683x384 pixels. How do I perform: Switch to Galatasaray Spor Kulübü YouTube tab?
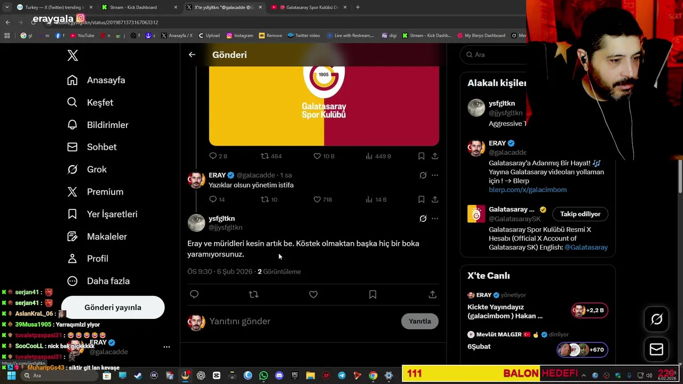[x=308, y=7]
